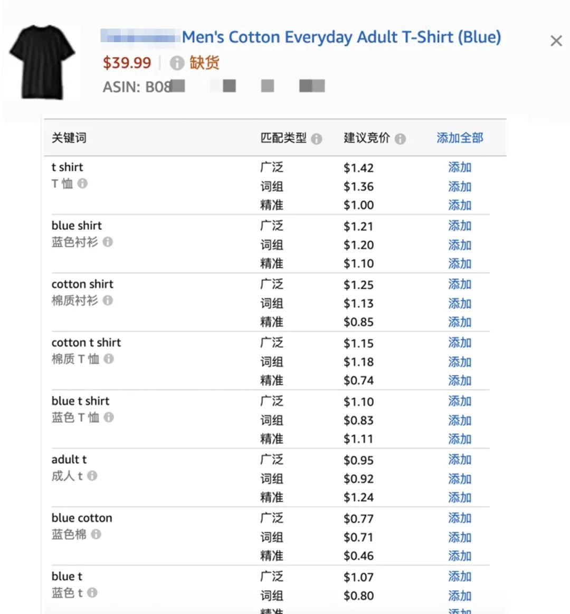Screen dimensions: 570x614
Task: Close the product keyword panel
Action: point(556,41)
